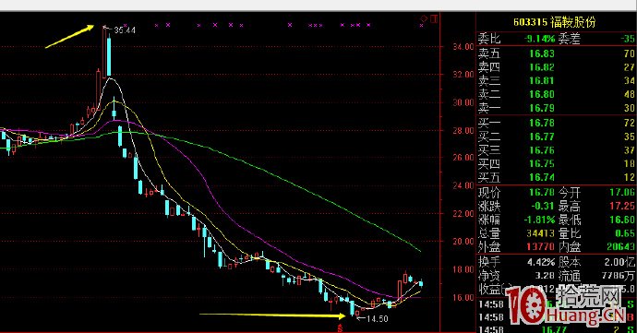Click the 最低 value 16.60

coord(622,220)
